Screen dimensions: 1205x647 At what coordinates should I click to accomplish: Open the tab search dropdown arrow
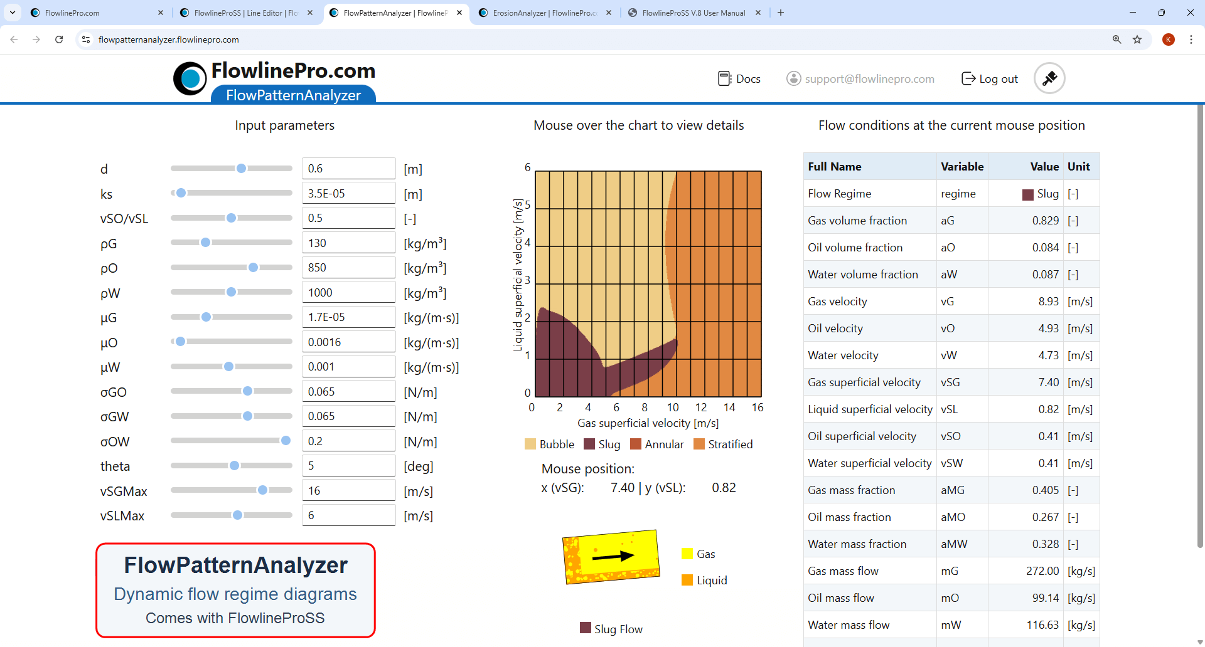click(x=13, y=13)
